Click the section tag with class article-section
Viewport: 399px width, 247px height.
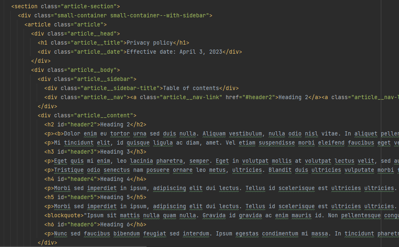[x=65, y=7]
